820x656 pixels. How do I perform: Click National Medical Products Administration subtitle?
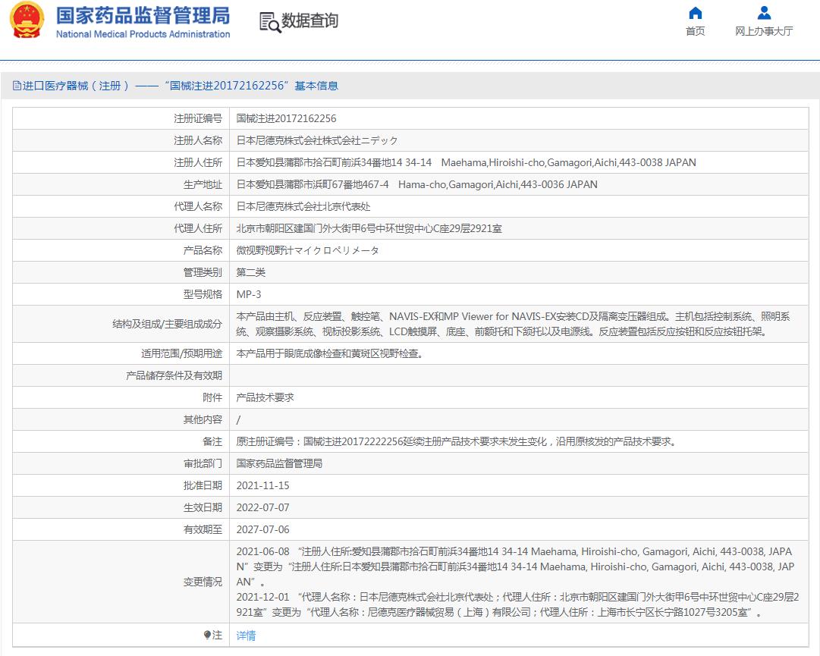[143, 34]
